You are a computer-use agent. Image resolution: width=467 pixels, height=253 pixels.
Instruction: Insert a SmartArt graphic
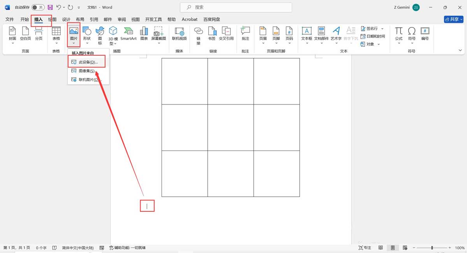click(x=128, y=35)
